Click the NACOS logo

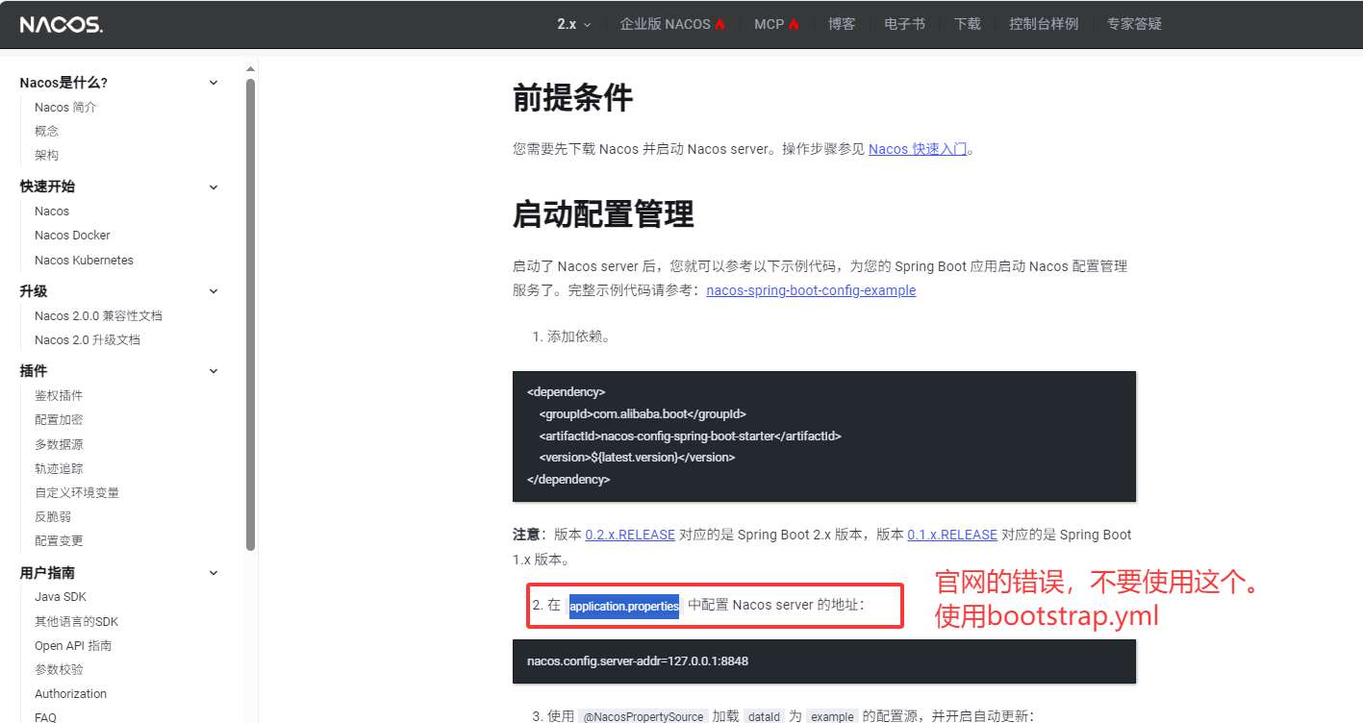(62, 25)
